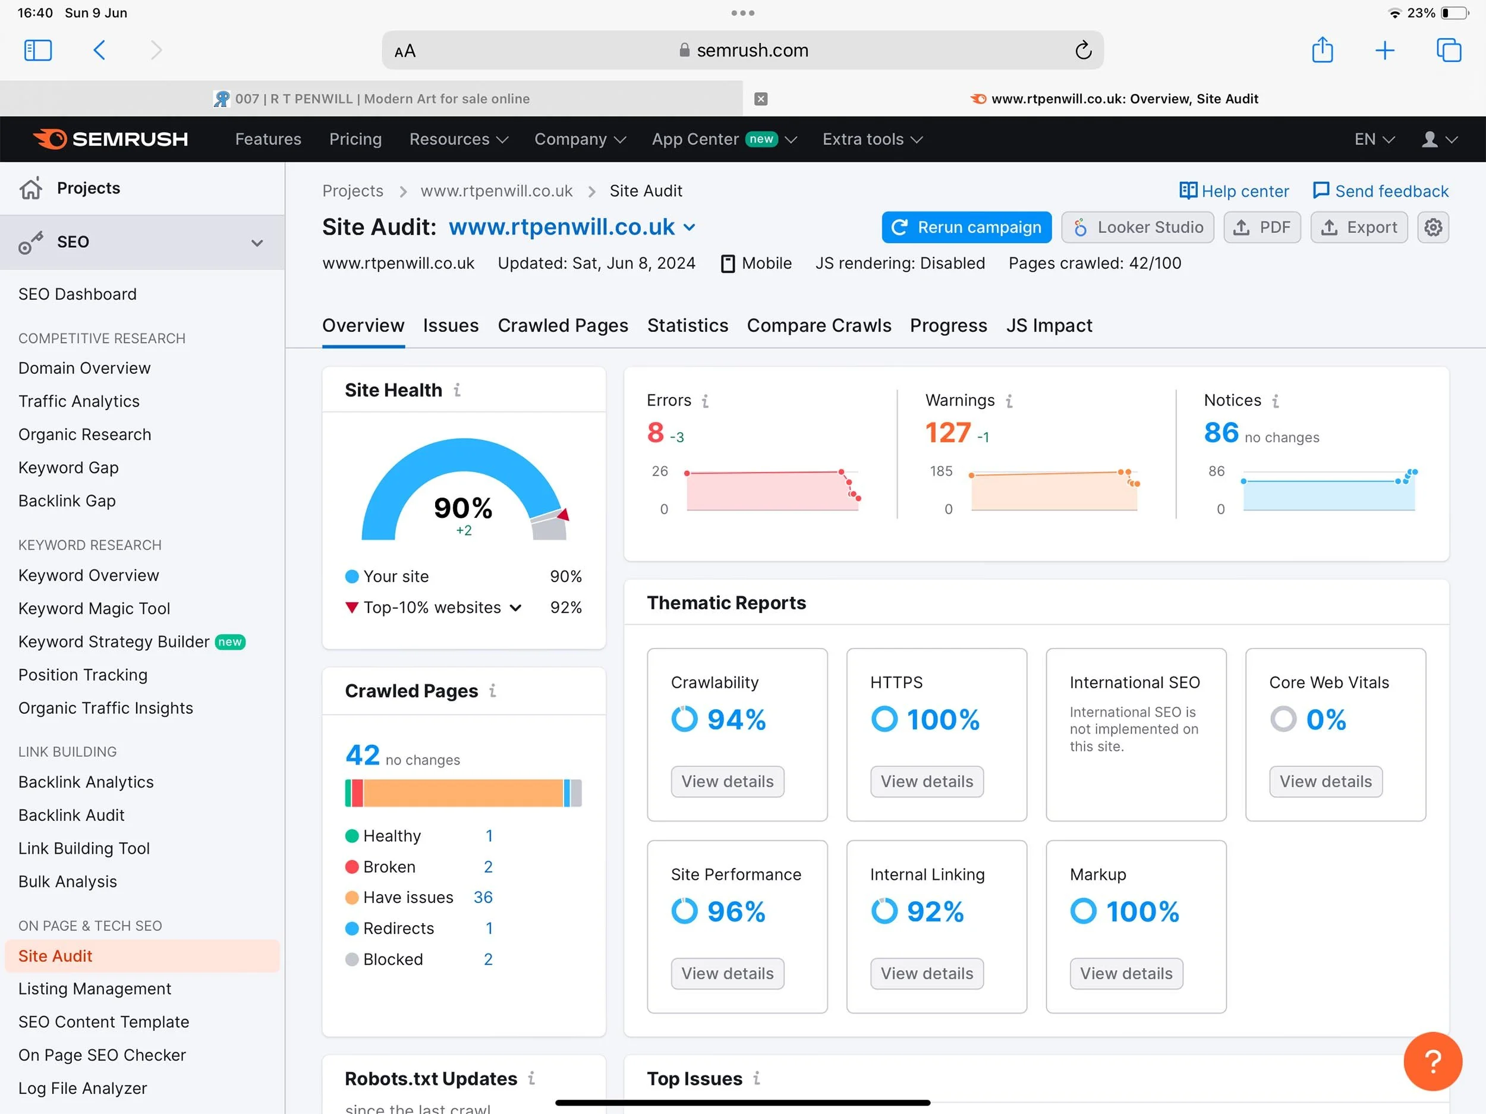Click the page reload icon in address bar
The height and width of the screenshot is (1114, 1486).
pyautogui.click(x=1082, y=51)
